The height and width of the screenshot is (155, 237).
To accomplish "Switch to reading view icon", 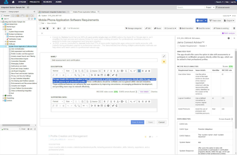I will tap(44, 28).
